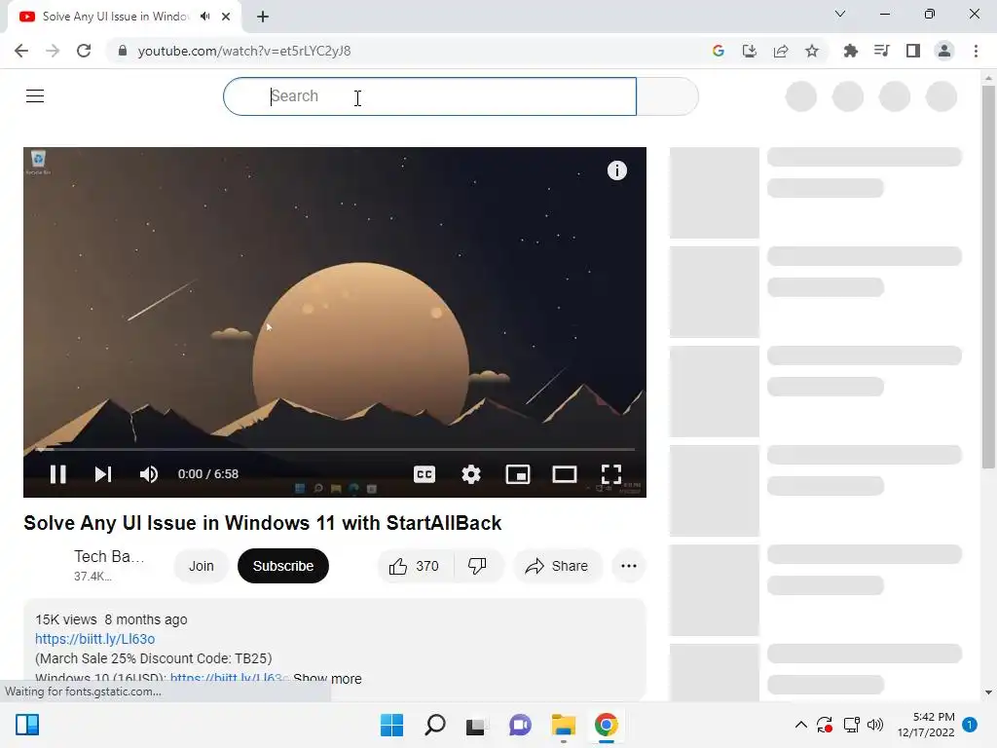Enter fullscreen video mode

(x=611, y=474)
